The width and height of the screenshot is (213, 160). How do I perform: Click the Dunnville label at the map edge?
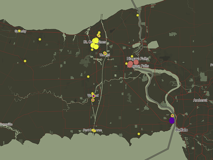(6, 124)
